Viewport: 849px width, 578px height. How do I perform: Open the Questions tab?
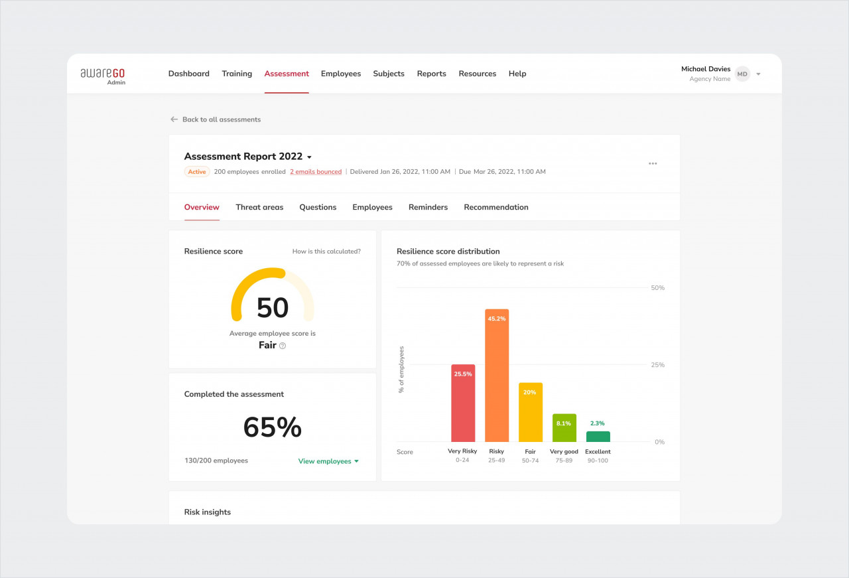318,207
